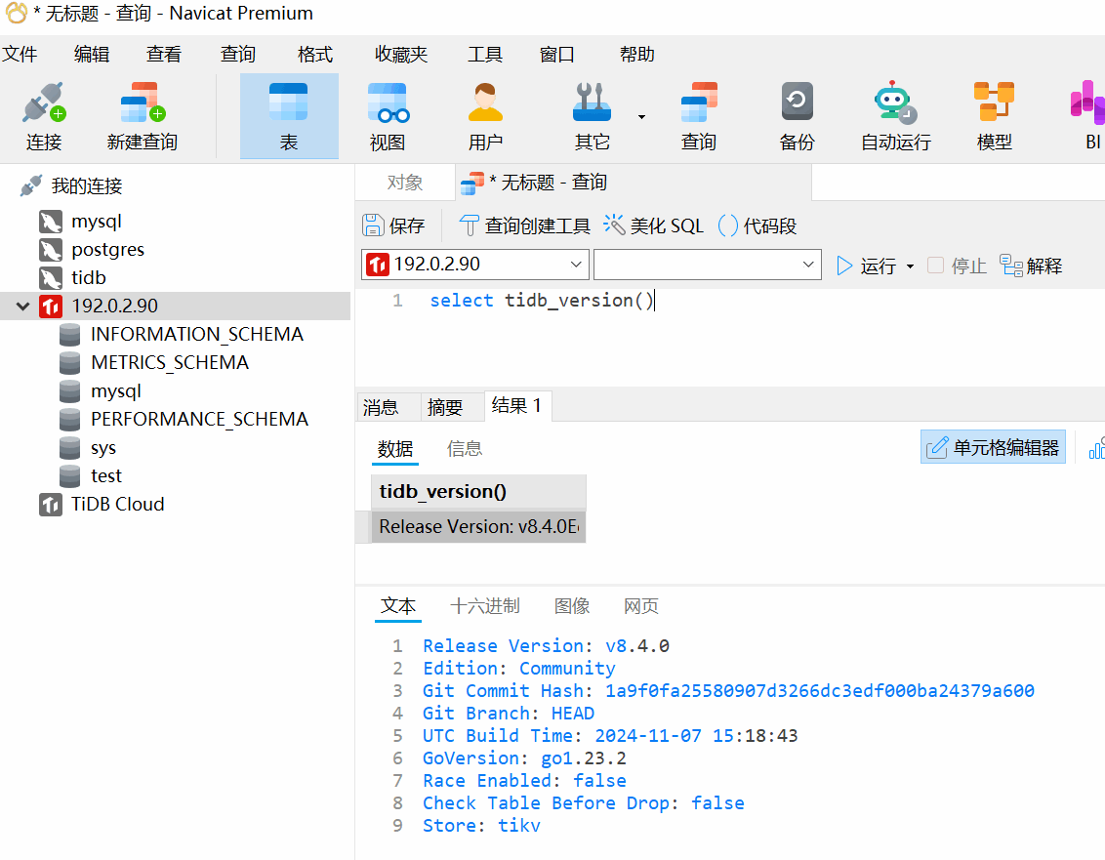Select the test database
The height and width of the screenshot is (860, 1105).
105,475
